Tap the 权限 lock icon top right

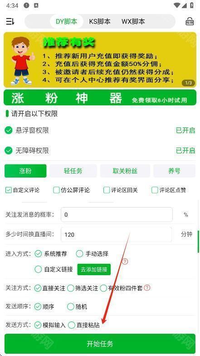click(x=190, y=21)
